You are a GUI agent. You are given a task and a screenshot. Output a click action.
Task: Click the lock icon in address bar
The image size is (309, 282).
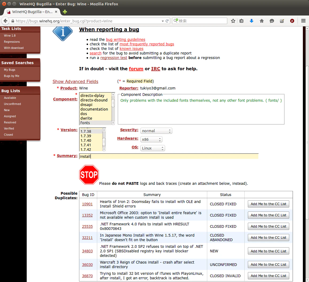pyautogui.click(x=13, y=21)
